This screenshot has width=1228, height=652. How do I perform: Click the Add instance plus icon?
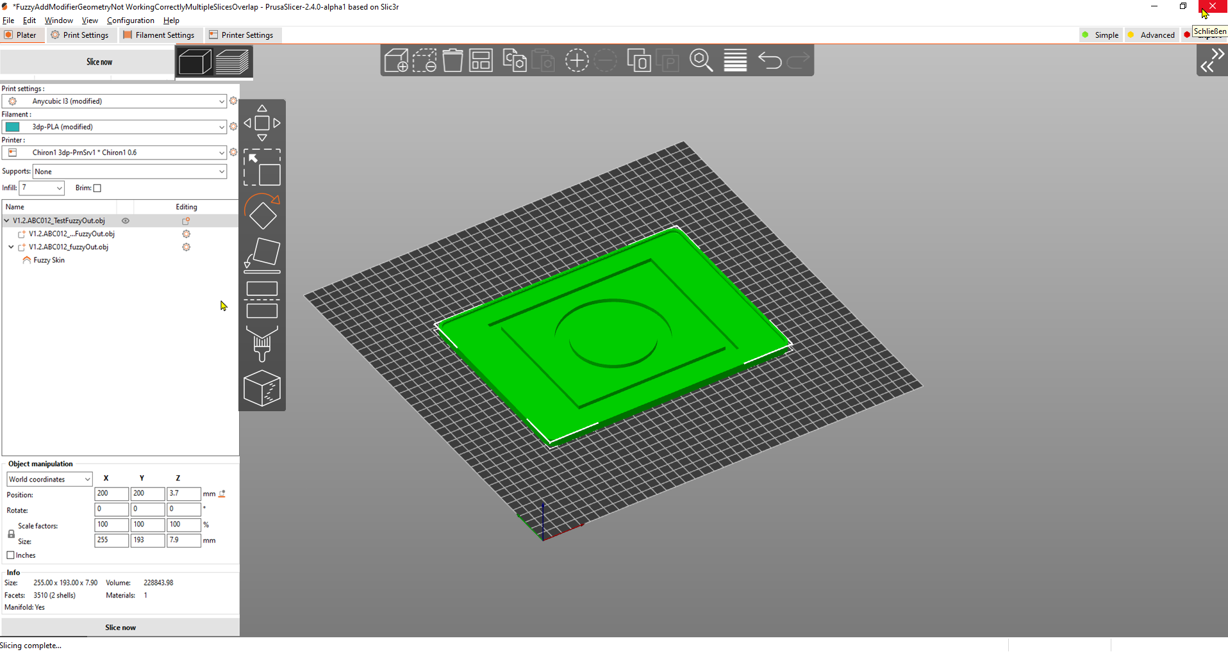pyautogui.click(x=577, y=61)
